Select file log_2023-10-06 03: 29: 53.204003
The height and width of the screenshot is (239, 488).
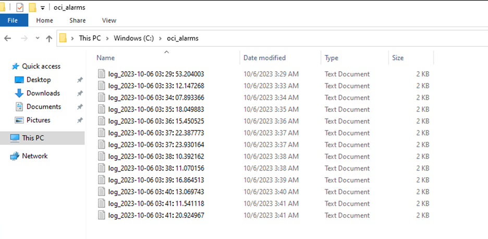tap(156, 74)
